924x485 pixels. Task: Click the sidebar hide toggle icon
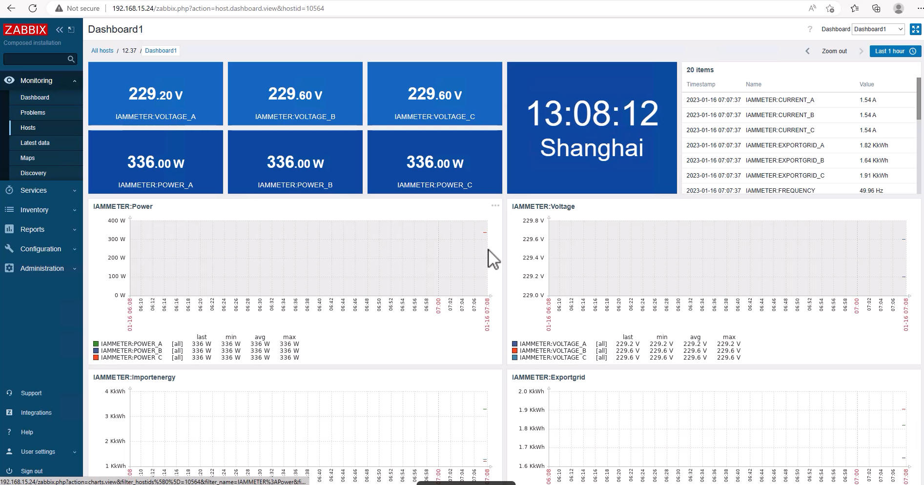click(71, 30)
